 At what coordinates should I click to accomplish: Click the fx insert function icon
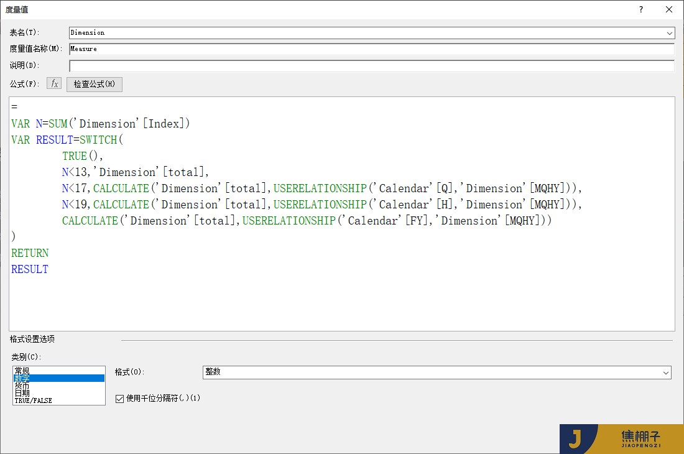pyautogui.click(x=53, y=83)
